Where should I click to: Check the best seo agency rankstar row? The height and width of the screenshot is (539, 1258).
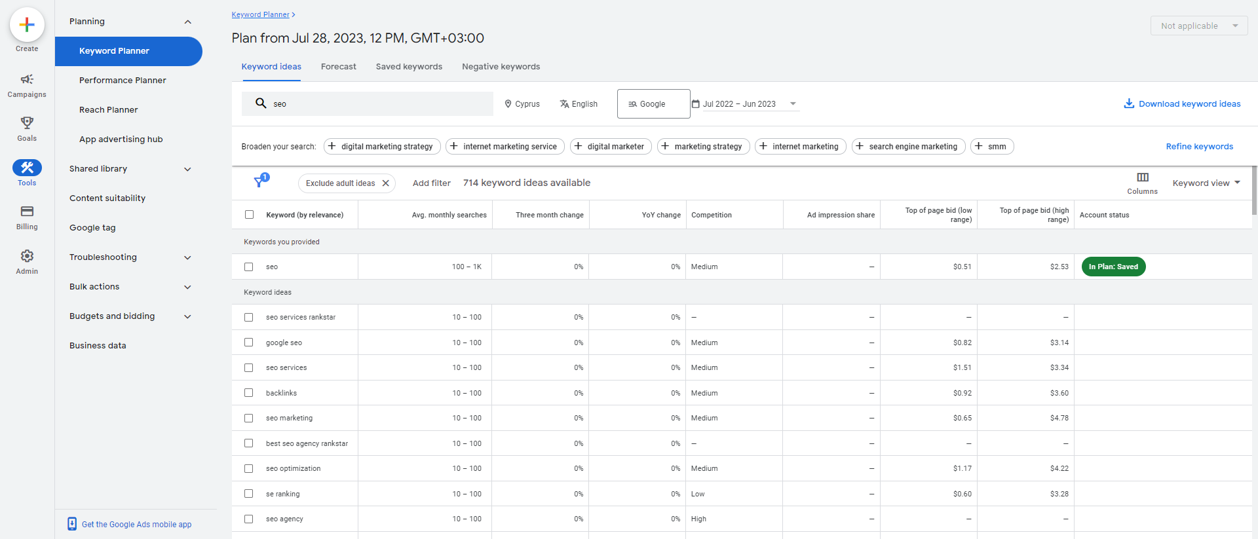pyautogui.click(x=249, y=443)
